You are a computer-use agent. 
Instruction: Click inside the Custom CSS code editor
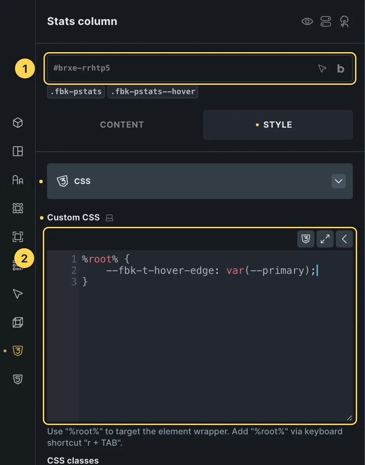200,336
